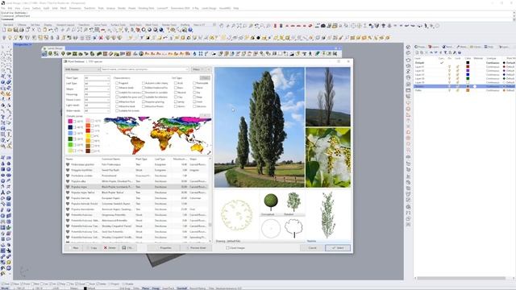Click the New button below plant list
Screen dimensions: 516x290
[x=73, y=248]
